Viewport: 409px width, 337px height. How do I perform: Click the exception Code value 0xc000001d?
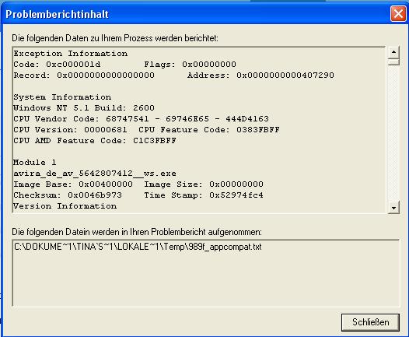[73, 65]
